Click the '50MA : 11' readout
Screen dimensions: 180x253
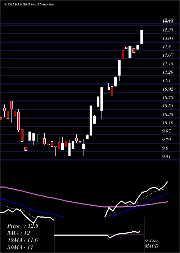20,248
